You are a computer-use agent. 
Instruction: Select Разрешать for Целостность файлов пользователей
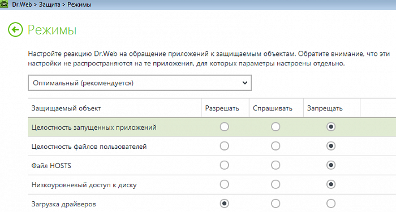tap(224, 146)
